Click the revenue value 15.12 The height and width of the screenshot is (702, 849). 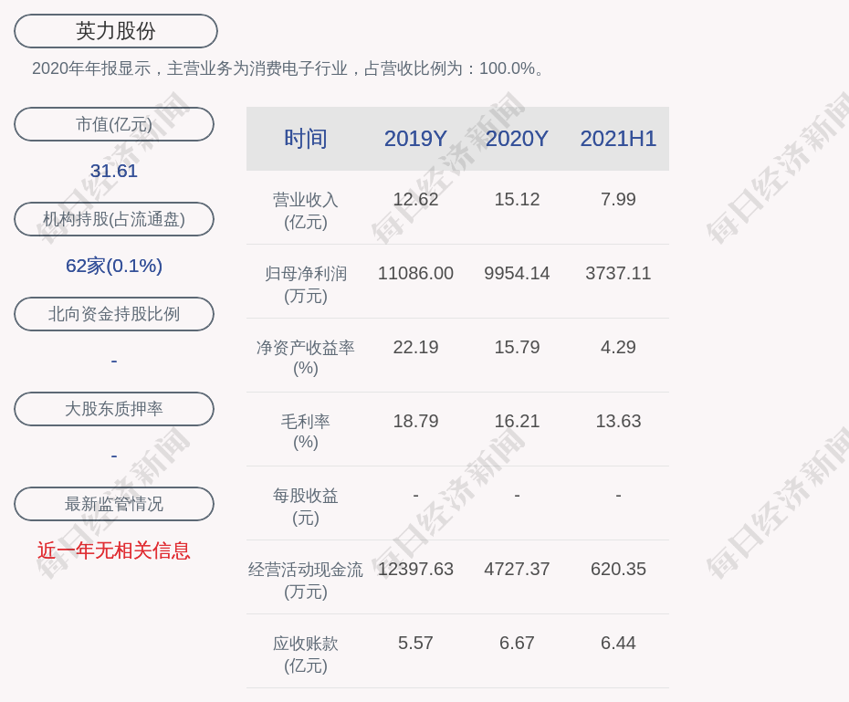click(517, 199)
